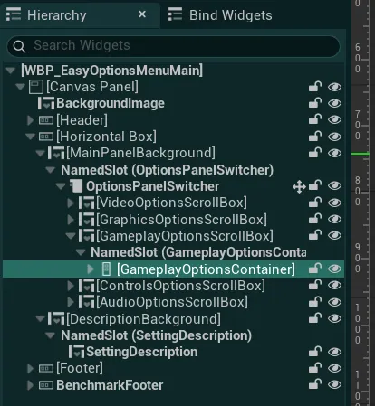Screen dimensions: 375x406
Task: Switch to the Bind Widgets tab
Action: [220, 15]
